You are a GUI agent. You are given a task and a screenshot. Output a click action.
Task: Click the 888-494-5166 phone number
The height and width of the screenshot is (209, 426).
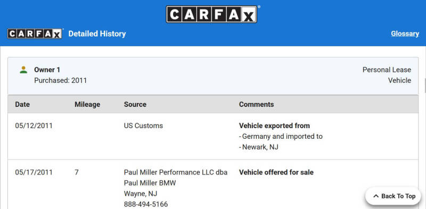tap(145, 204)
